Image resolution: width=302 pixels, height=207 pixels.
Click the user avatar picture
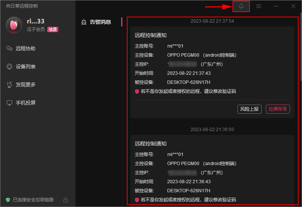[x=14, y=25]
